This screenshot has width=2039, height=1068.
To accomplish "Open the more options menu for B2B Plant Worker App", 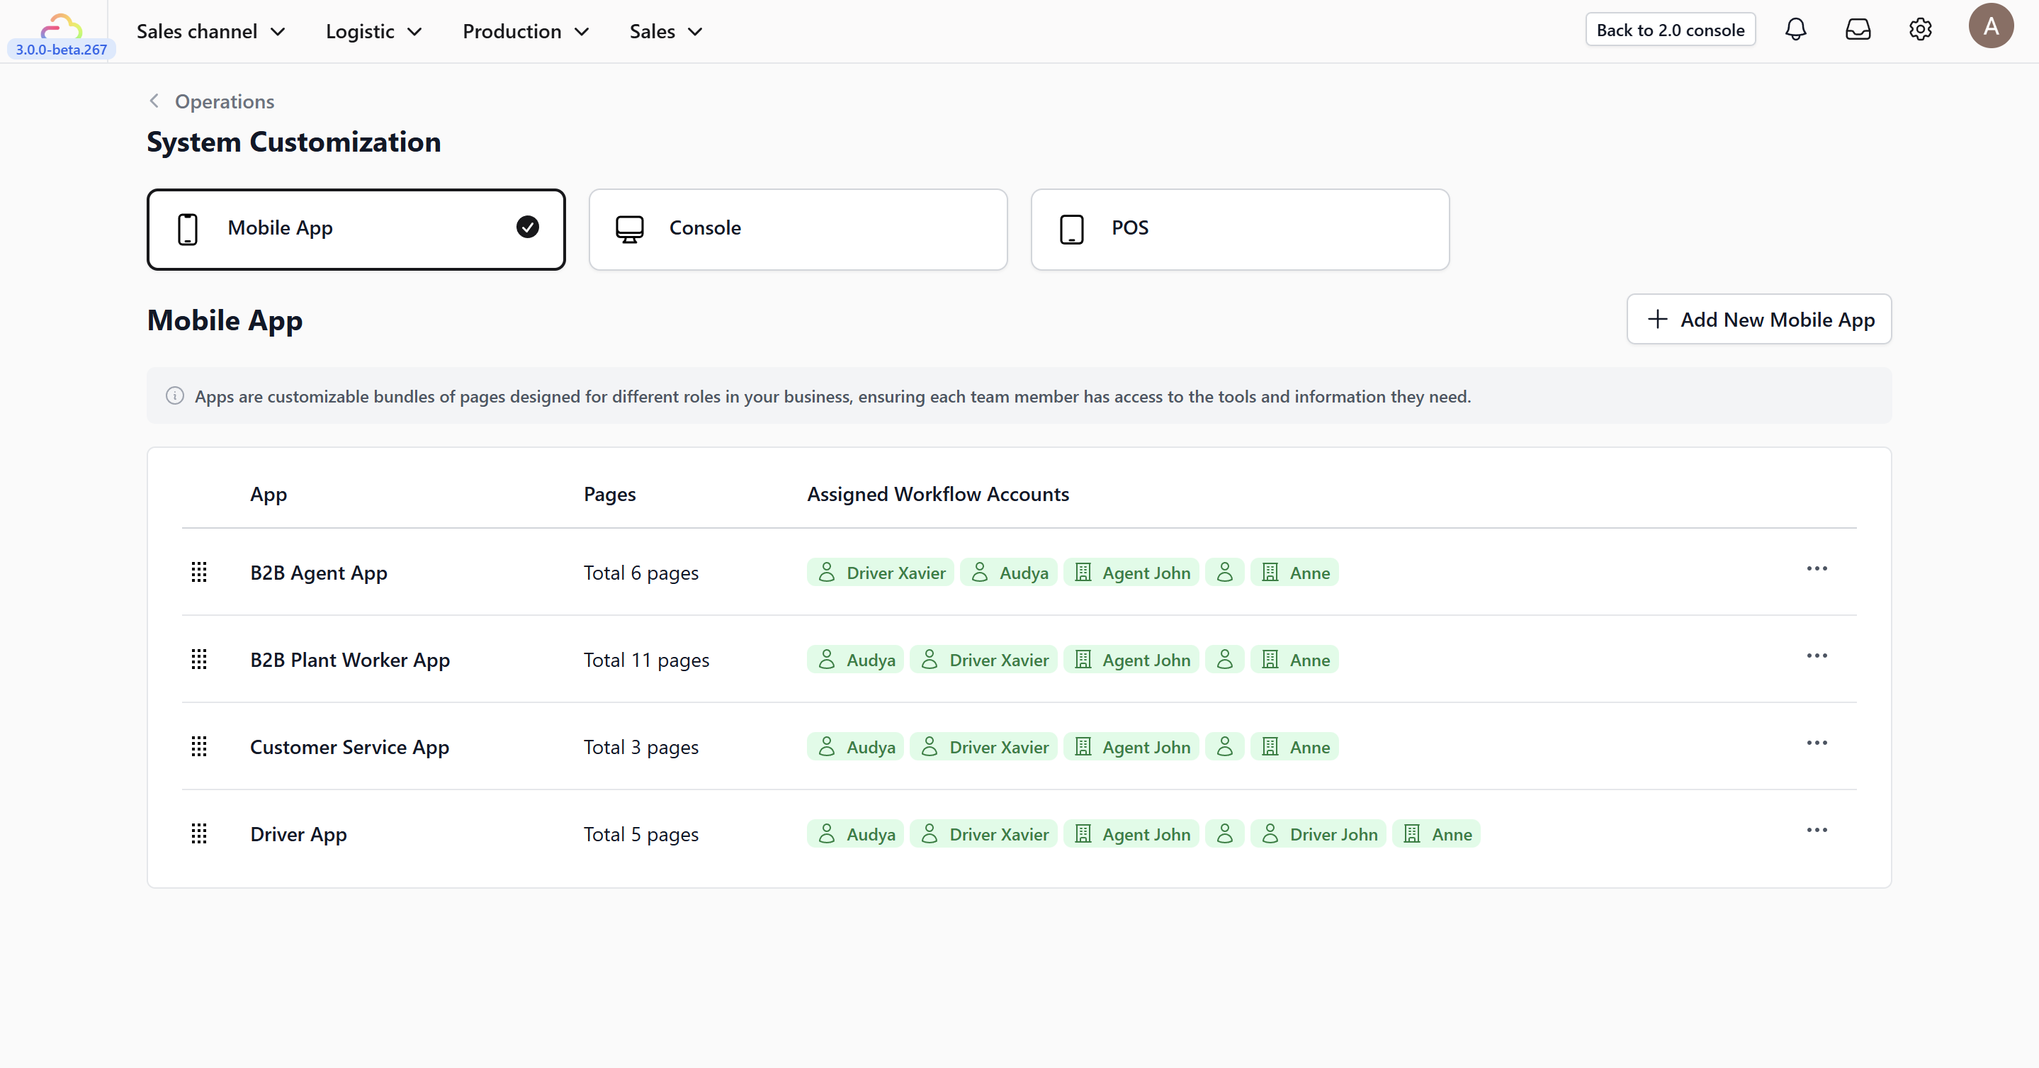I will pyautogui.click(x=1817, y=656).
